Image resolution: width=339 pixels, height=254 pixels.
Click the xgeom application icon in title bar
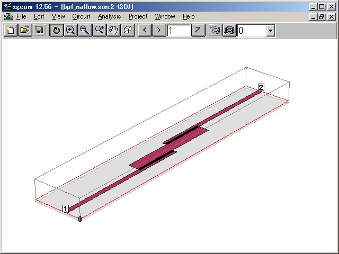(x=7, y=7)
